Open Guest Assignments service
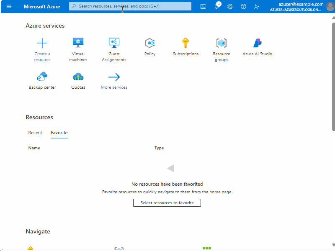 (x=114, y=50)
